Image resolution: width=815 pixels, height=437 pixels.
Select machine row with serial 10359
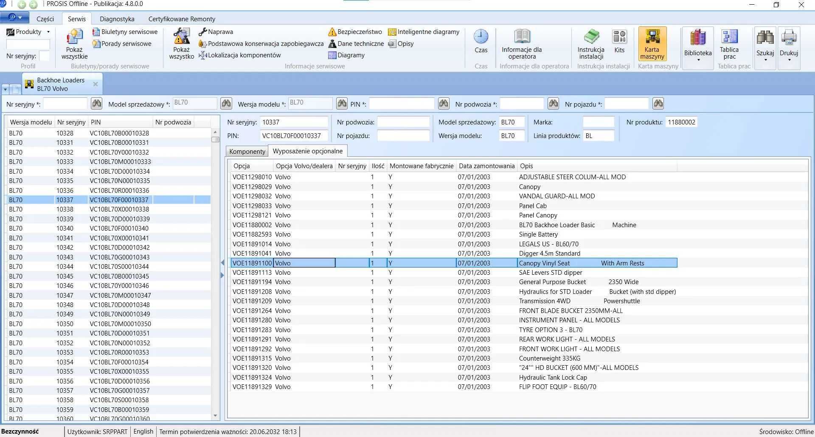(x=109, y=410)
